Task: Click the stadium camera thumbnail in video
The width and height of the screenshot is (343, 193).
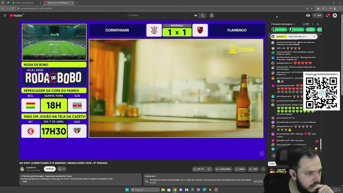Action: [x=54, y=42]
